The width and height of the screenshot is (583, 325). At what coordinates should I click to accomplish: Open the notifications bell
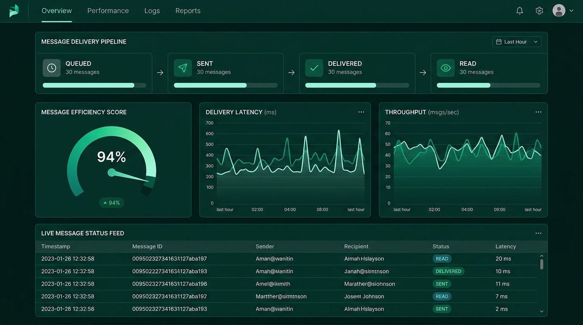pyautogui.click(x=519, y=11)
